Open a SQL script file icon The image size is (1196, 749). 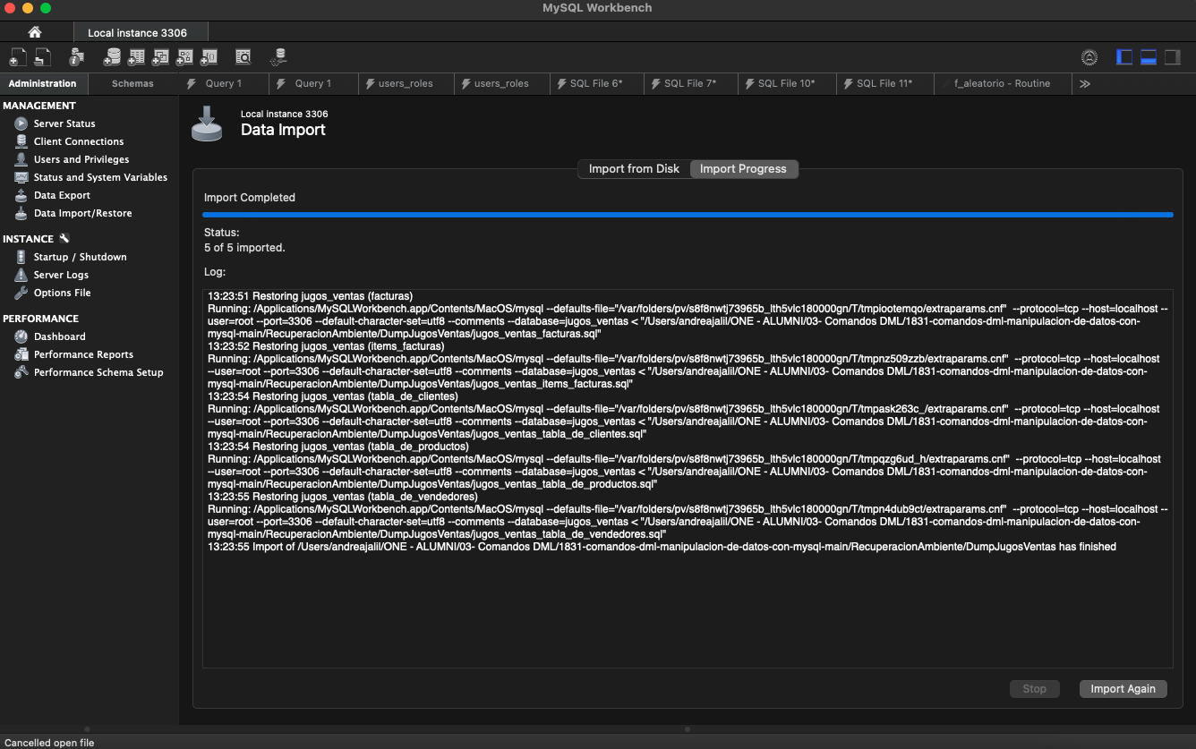click(x=42, y=57)
